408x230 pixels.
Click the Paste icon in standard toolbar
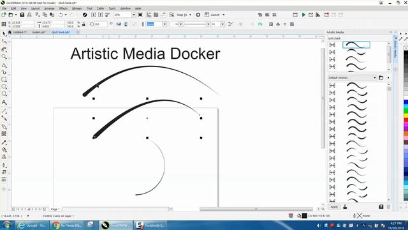click(x=52, y=15)
